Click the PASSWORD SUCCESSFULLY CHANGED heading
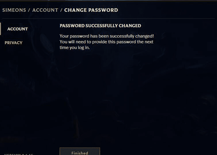This screenshot has width=217, height=155. [100, 26]
